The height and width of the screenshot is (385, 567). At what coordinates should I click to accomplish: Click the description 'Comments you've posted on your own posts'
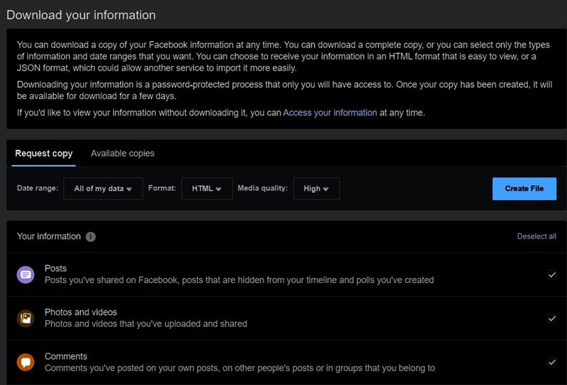tap(240, 368)
